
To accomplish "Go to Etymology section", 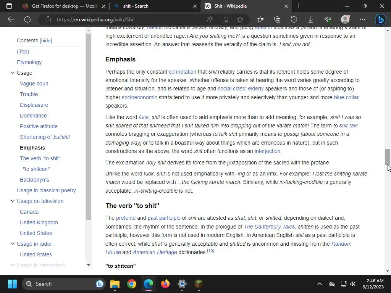I will pyautogui.click(x=29, y=62).
